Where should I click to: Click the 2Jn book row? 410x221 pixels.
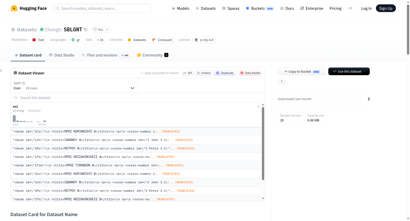[136, 182]
